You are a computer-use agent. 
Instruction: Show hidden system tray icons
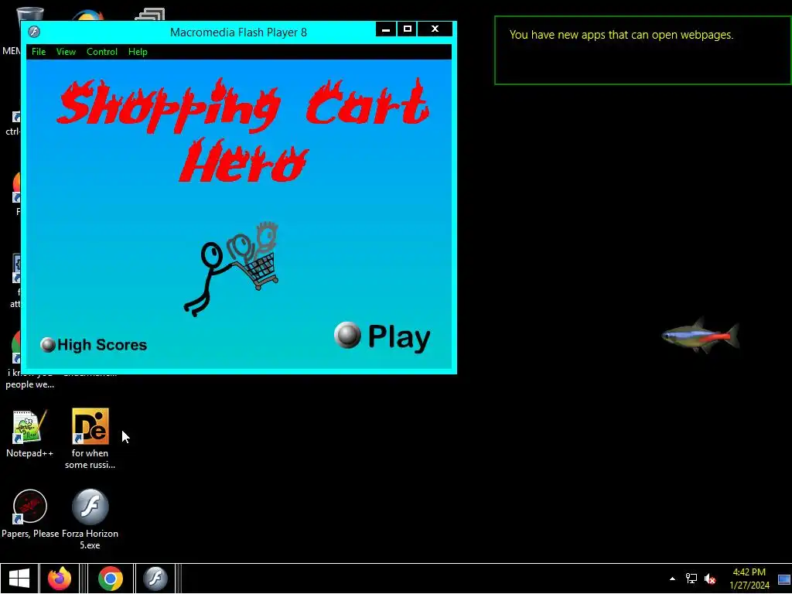click(672, 579)
